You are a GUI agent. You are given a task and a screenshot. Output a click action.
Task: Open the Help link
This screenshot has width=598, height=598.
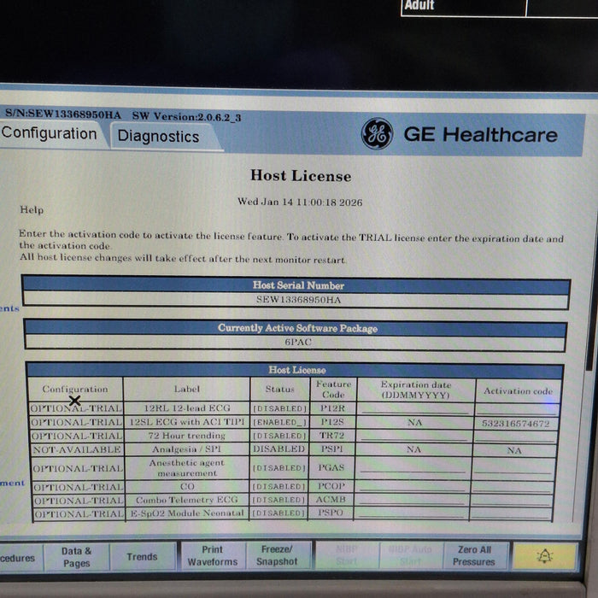32,209
